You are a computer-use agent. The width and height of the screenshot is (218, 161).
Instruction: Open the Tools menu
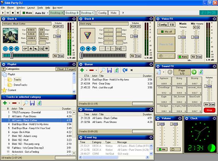40,8
